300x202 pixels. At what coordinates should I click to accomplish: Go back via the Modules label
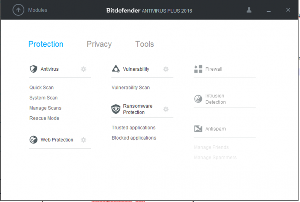(38, 10)
